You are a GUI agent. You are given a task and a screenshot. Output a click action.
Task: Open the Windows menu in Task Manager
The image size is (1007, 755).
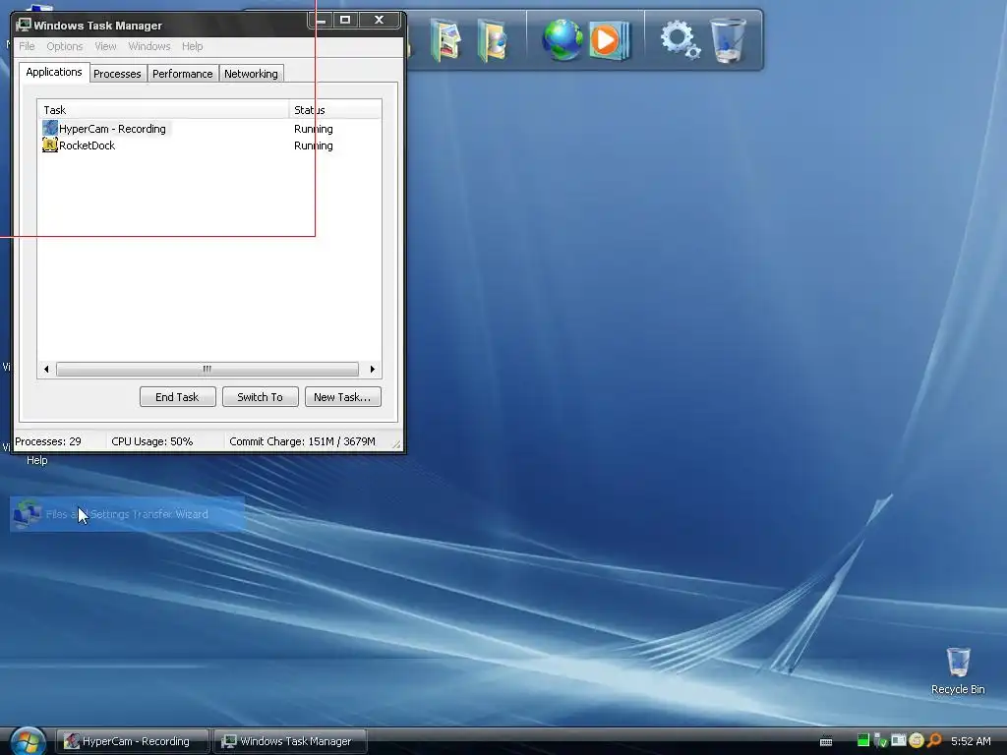[x=149, y=46]
